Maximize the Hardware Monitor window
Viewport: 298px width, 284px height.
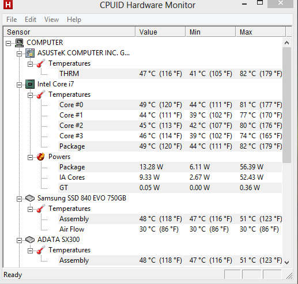pos(260,3)
